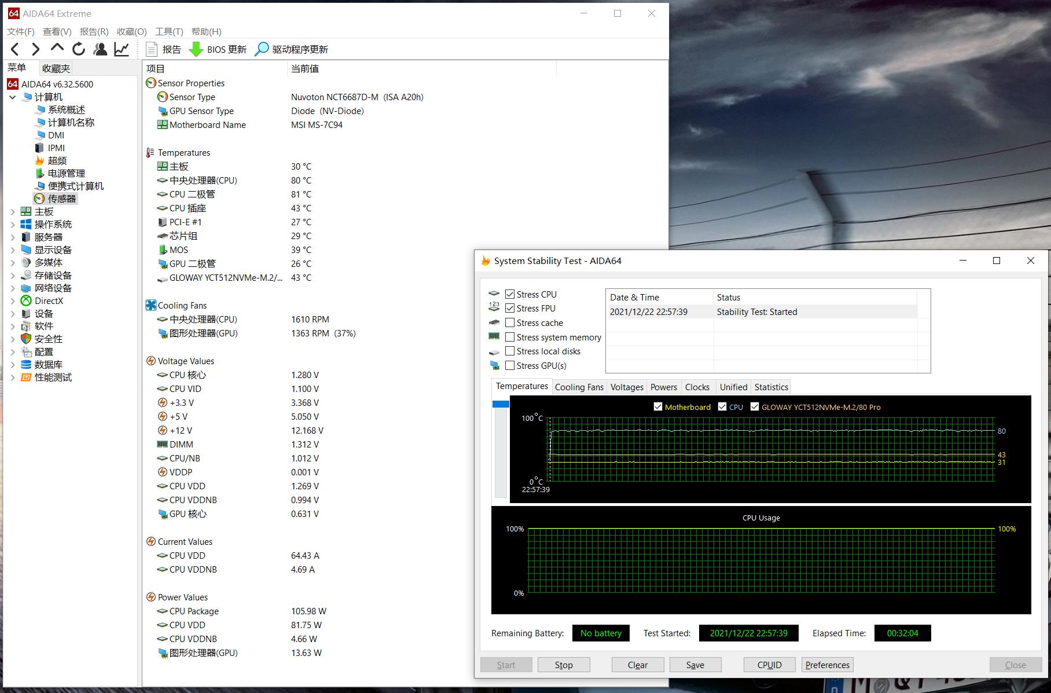Screen dimensions: 1051x693
Task: Enable the Stress GPU(s) checkbox
Action: [x=510, y=365]
